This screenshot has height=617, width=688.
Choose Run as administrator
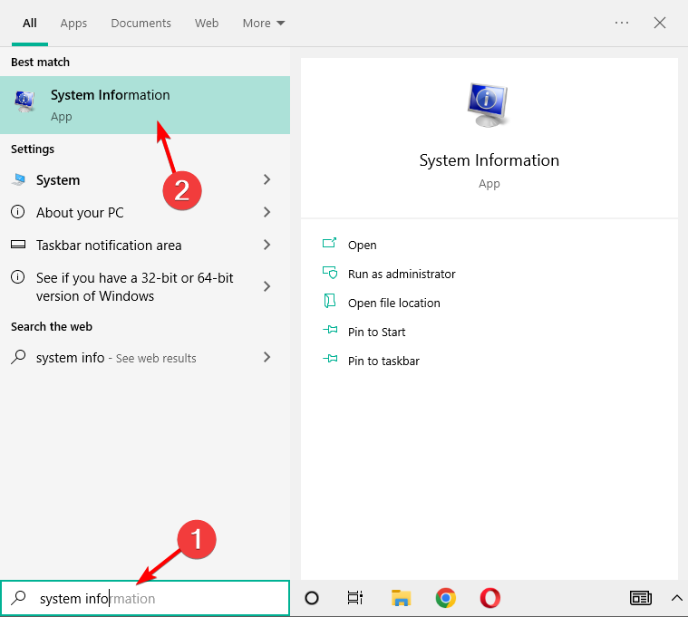[402, 275]
